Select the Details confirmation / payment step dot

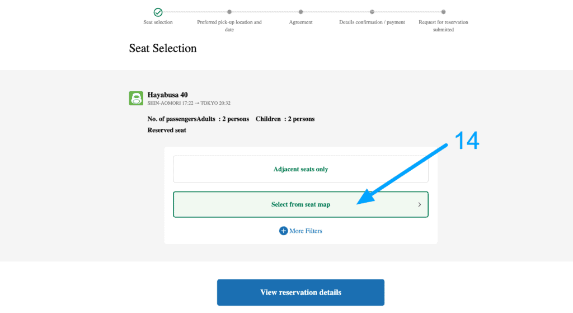pos(372,12)
